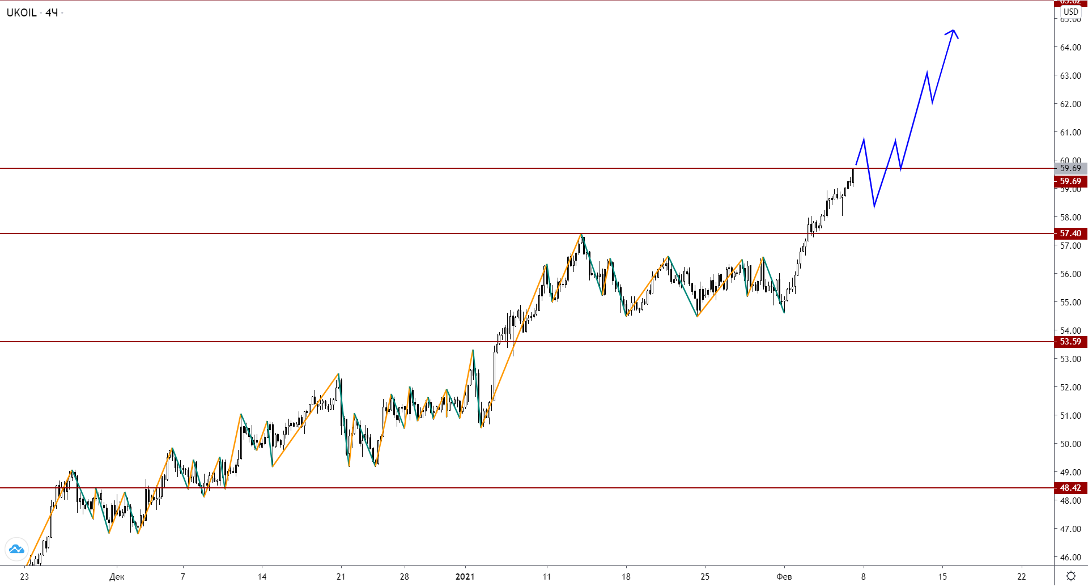Click the 22 date label on time axis
Screen dimensions: 1088x587
coord(1022,577)
